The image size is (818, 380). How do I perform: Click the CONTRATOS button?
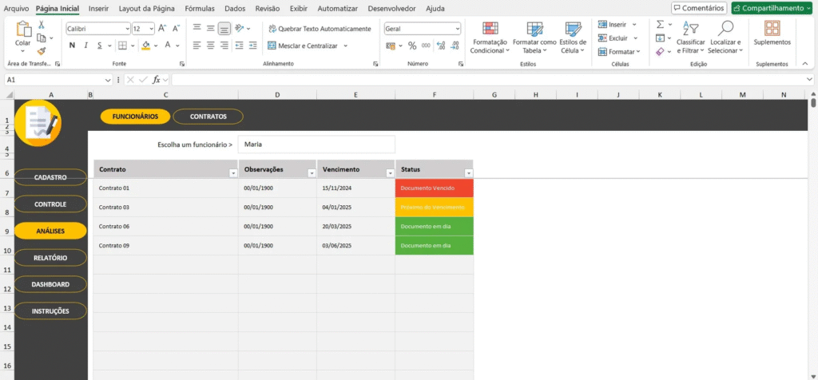[x=208, y=117]
